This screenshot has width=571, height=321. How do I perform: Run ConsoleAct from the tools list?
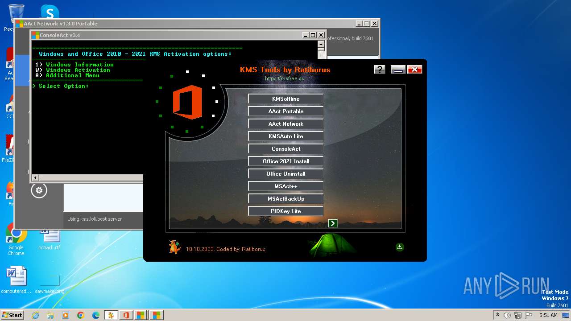285,148
